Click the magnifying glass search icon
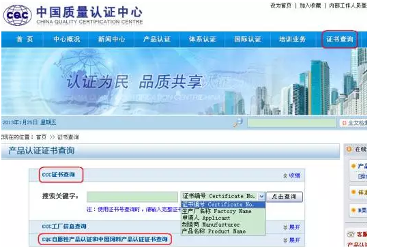Screen dimensions: 404x252 coord(237,122)
